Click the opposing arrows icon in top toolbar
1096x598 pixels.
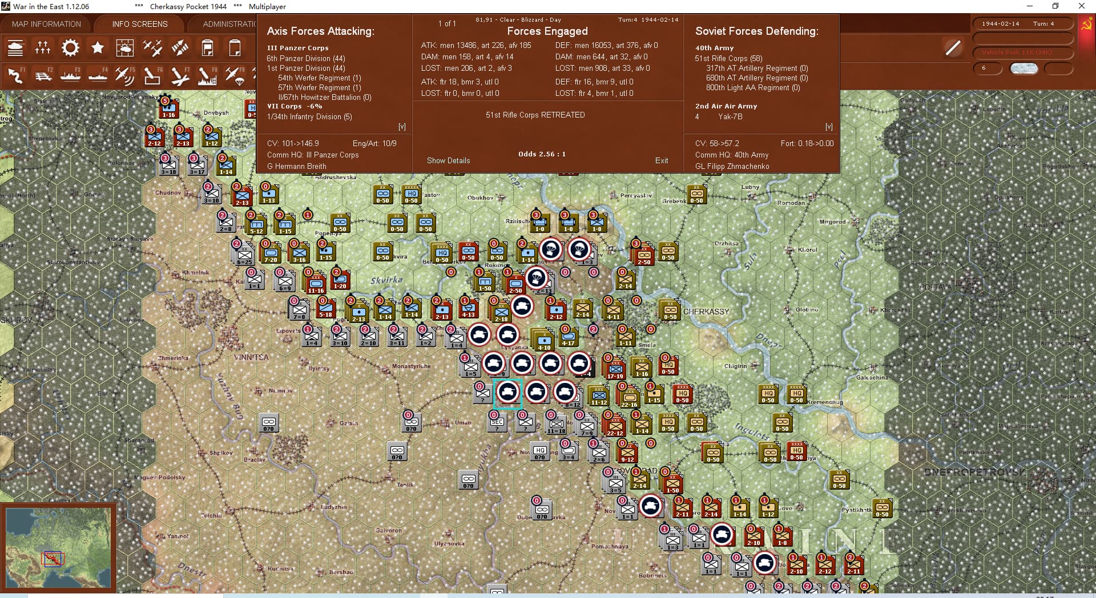click(x=180, y=48)
